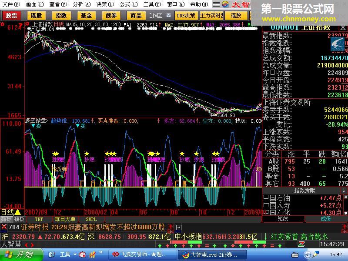
Task: Select the 基金 toolbar button
Action: pyautogui.click(x=86, y=16)
